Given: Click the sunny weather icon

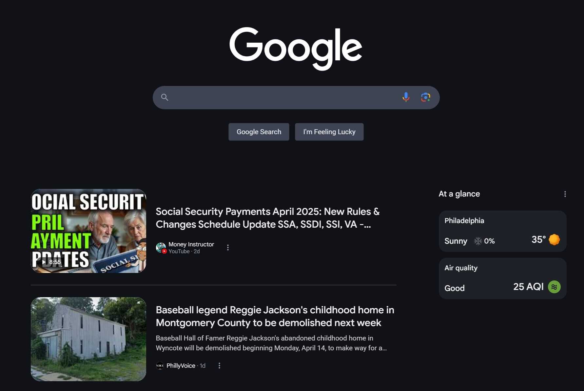Looking at the screenshot, I should tap(554, 239).
